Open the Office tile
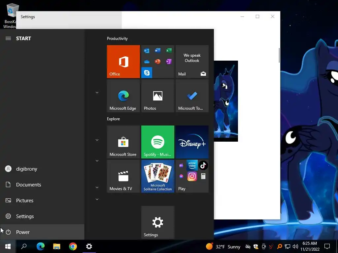The height and width of the screenshot is (253, 338). coord(123,62)
